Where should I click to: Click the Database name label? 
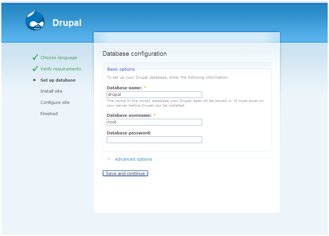(x=125, y=88)
